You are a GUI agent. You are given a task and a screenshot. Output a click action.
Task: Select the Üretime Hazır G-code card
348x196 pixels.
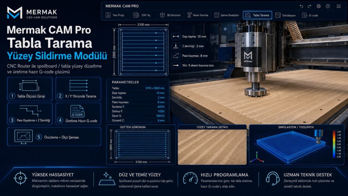(78, 114)
